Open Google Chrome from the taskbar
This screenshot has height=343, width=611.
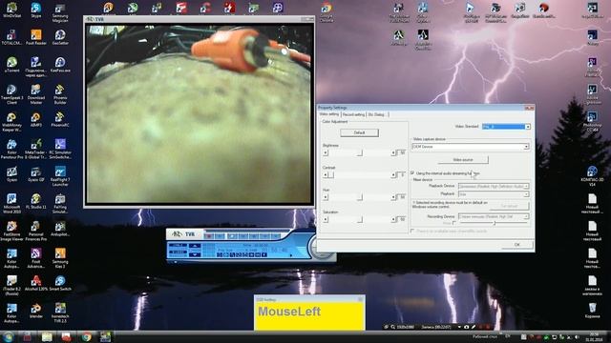click(x=87, y=336)
